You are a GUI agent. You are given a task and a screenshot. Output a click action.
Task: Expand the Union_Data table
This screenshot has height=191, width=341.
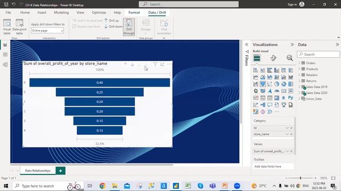pos(299,99)
